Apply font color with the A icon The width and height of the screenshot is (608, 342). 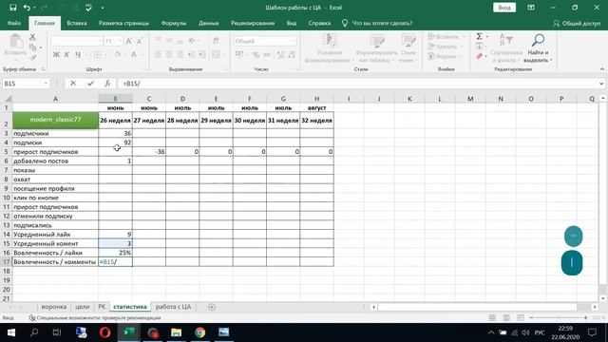click(134, 55)
